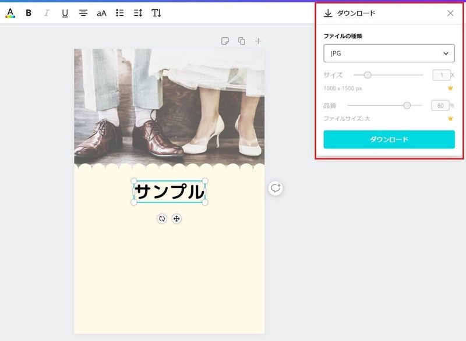Click the 80% quality input field
Screen dimensions: 466x341
point(441,105)
